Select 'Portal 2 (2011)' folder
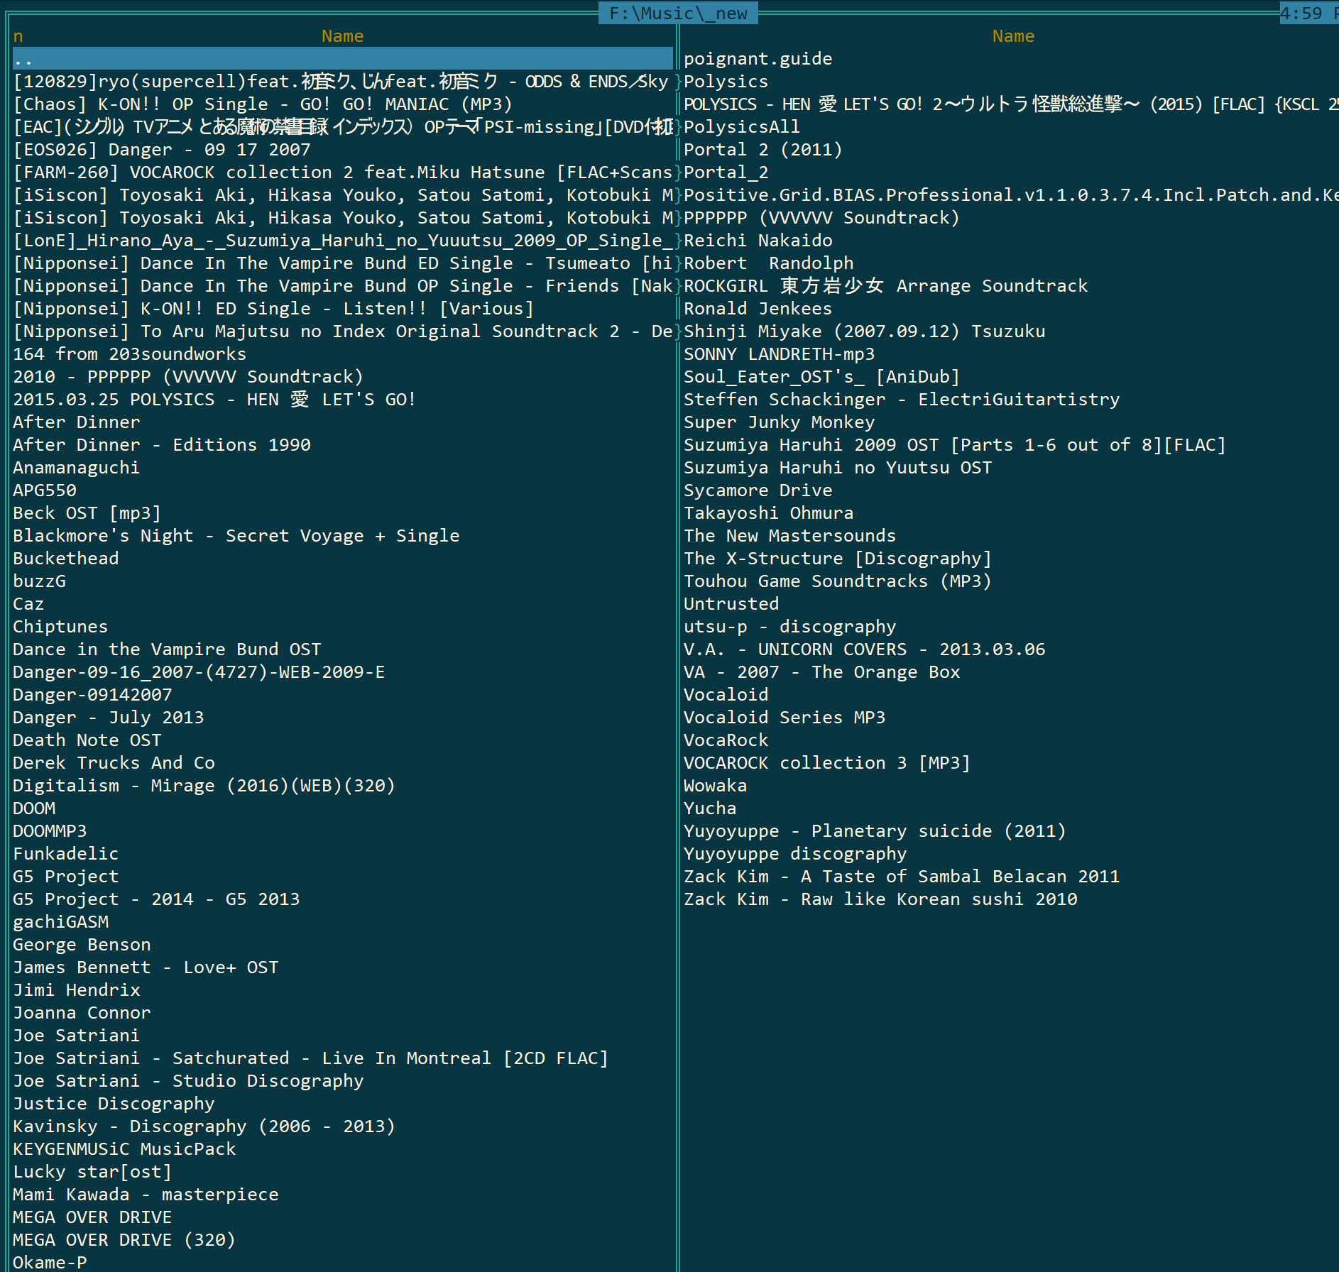Viewport: 1339px width, 1272px height. tap(763, 150)
